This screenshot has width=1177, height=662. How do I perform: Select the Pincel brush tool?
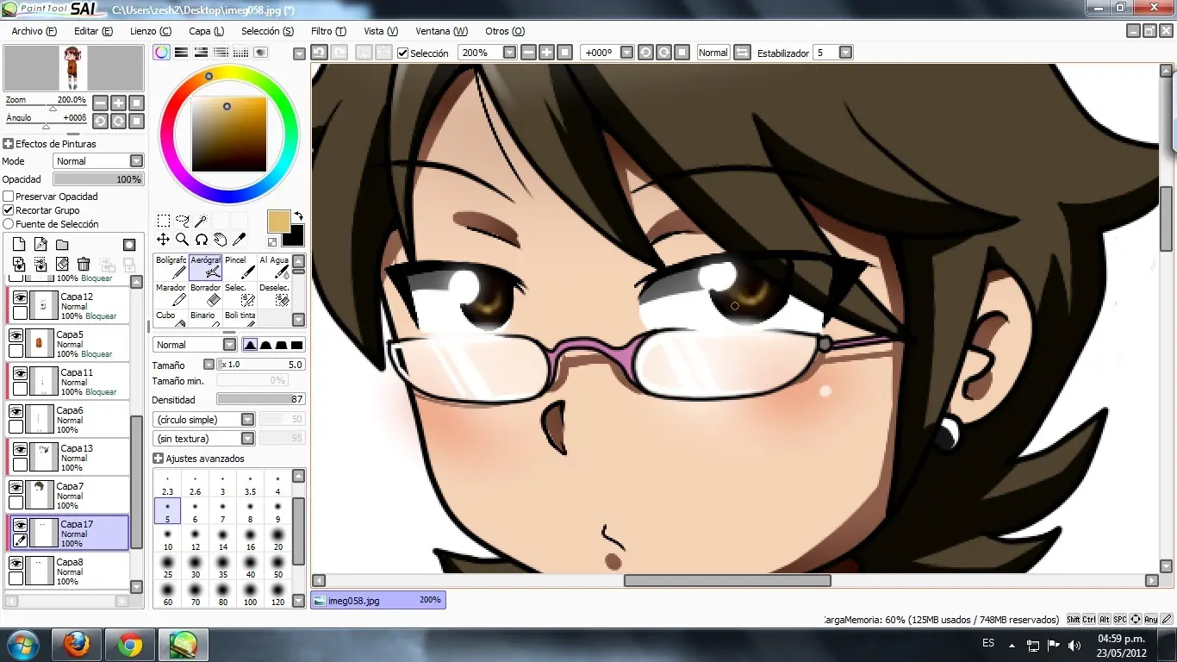point(240,267)
